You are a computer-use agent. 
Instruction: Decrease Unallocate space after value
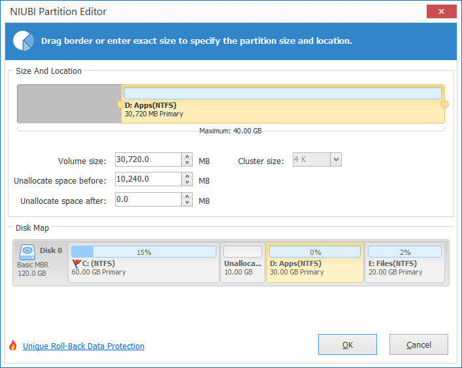tap(187, 203)
